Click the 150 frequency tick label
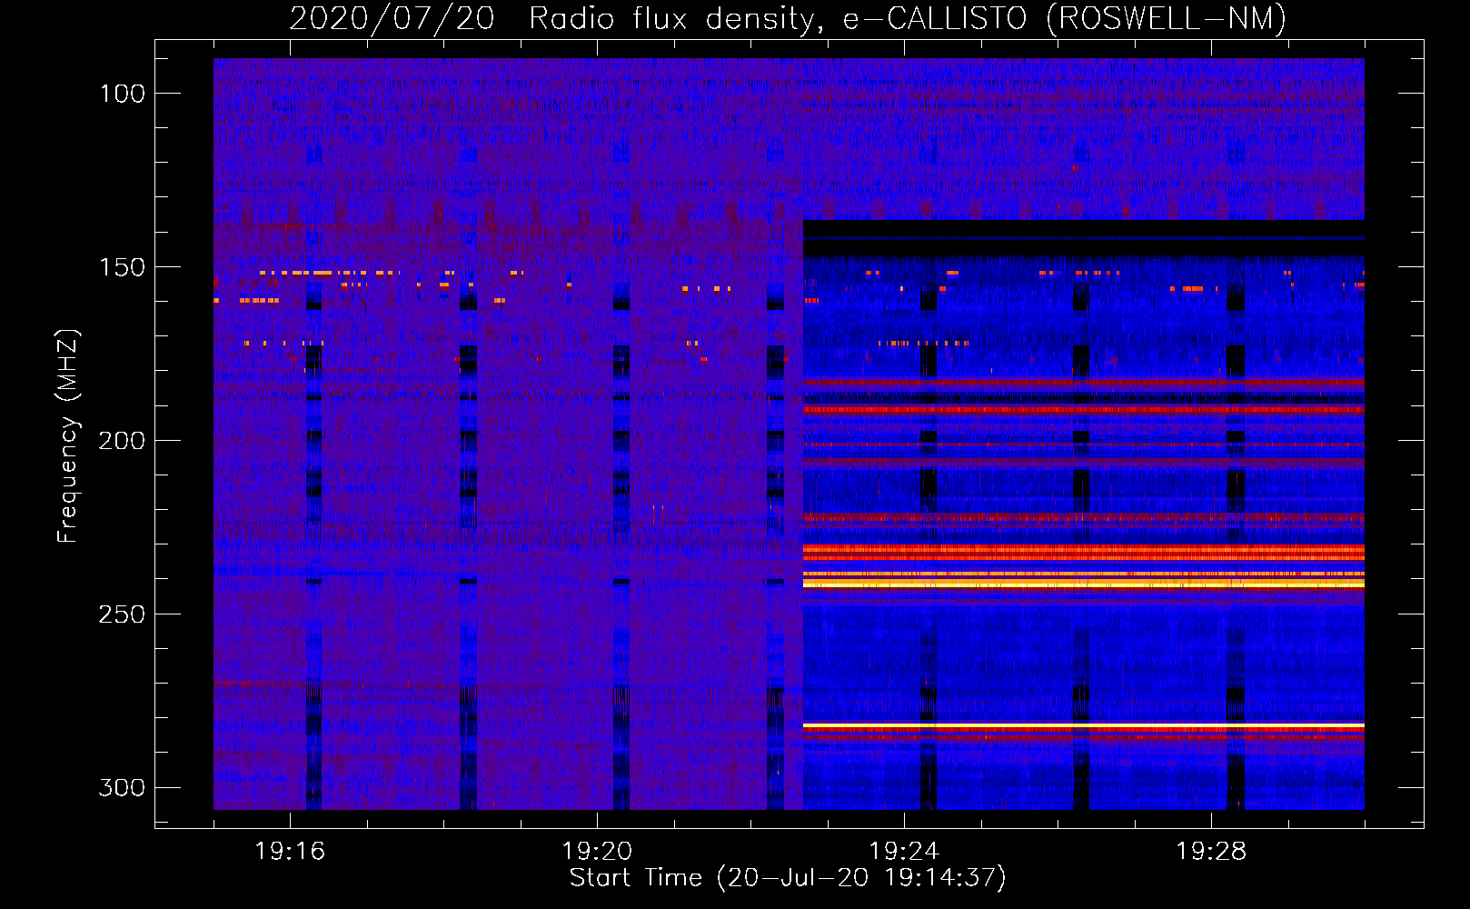1470x909 pixels. pos(123,267)
